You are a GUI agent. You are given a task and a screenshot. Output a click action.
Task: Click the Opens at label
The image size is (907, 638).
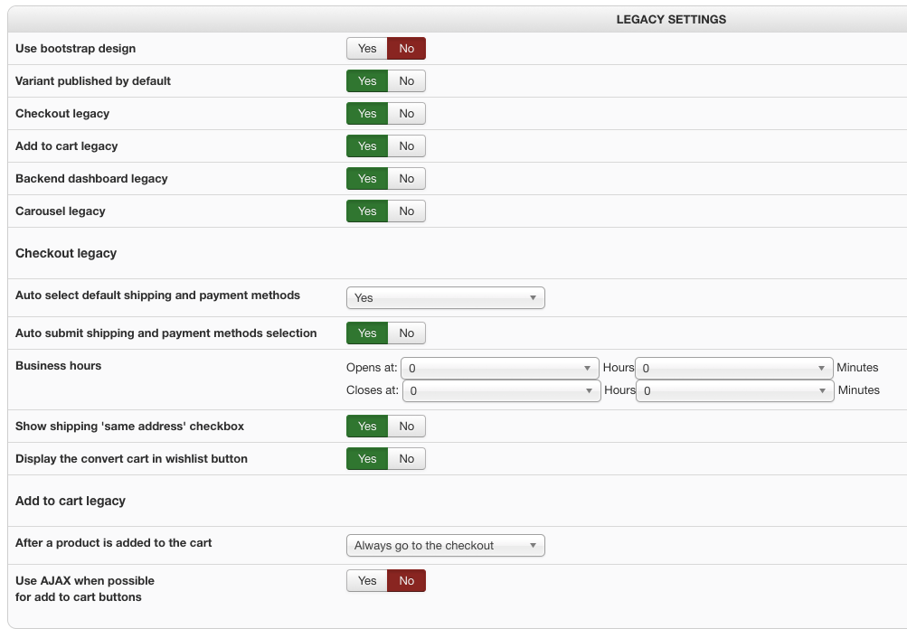(372, 368)
